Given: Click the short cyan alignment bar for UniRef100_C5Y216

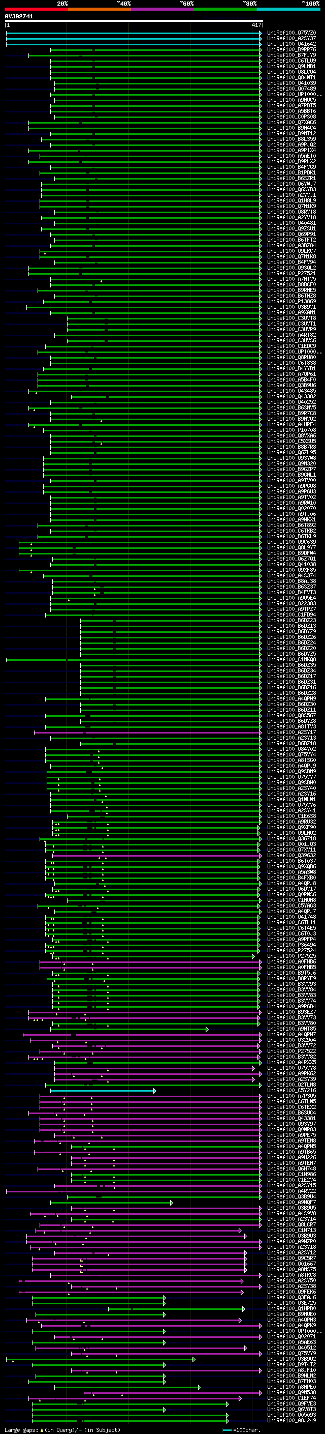Looking at the screenshot, I should 103,1091.
